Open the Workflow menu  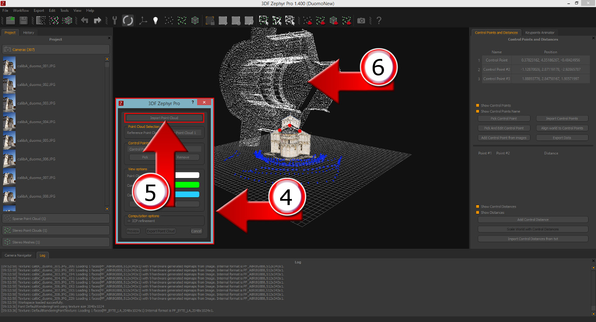21,10
